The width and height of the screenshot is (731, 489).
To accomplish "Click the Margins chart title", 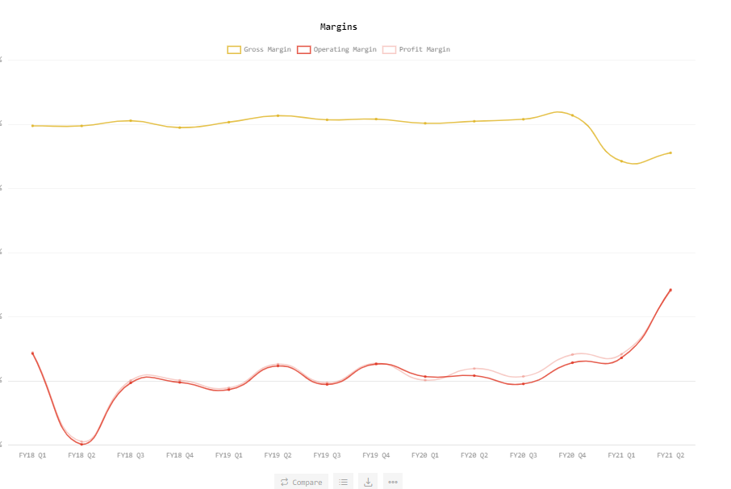I will 339,27.
